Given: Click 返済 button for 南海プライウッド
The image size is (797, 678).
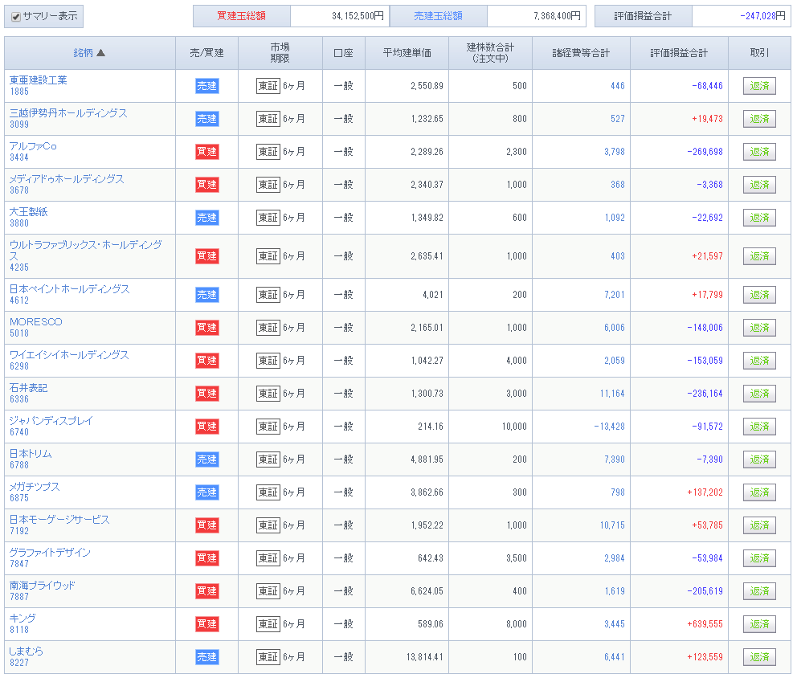Looking at the screenshot, I should click(x=759, y=591).
